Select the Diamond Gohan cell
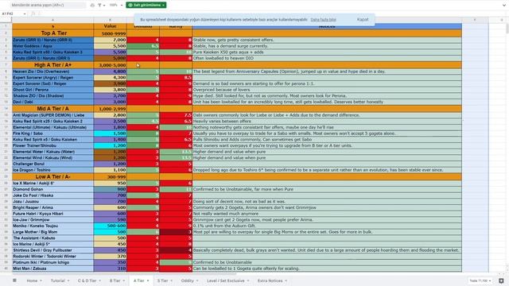Image resolution: width=509 pixels, height=286 pixels. 53,189
